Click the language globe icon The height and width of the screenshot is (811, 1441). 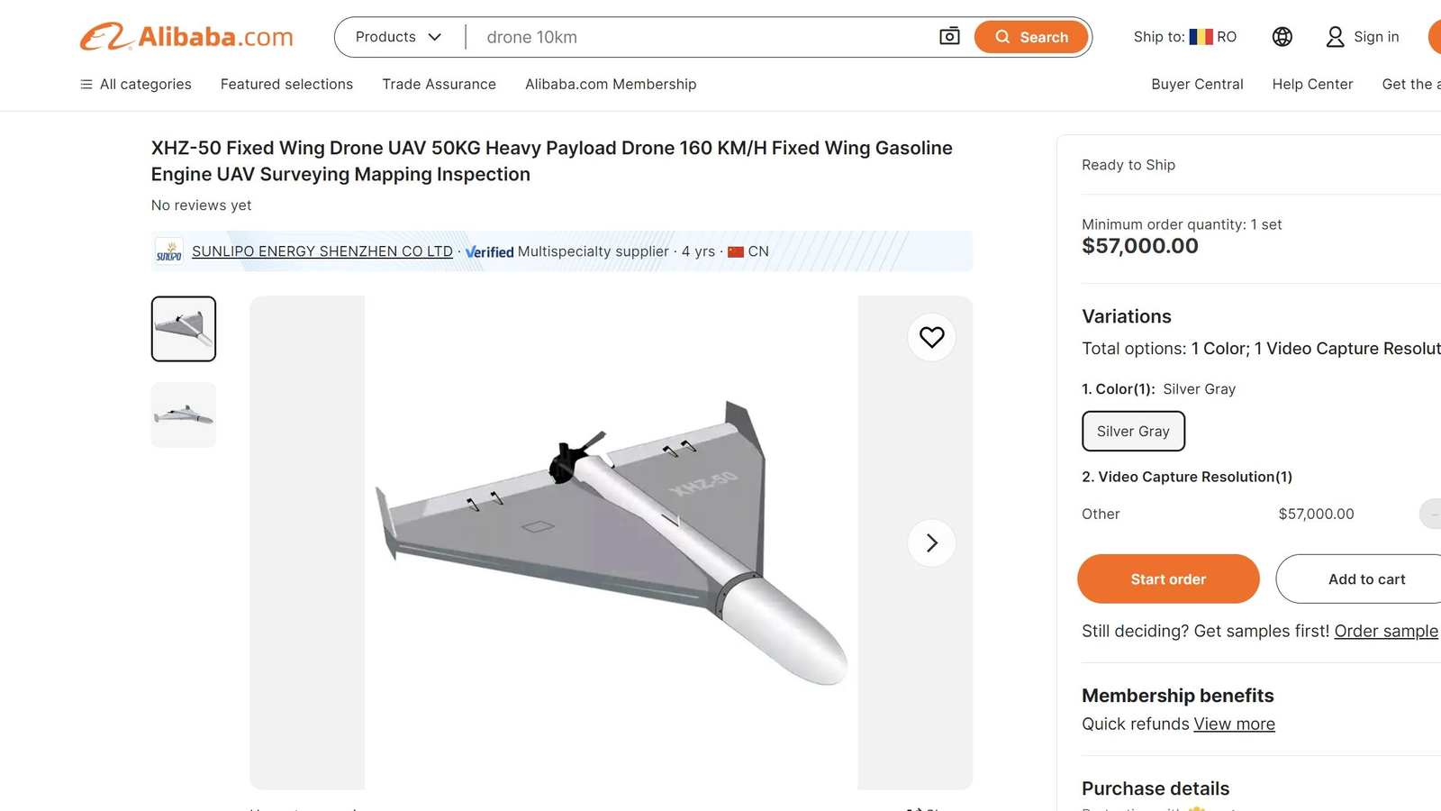(1282, 37)
